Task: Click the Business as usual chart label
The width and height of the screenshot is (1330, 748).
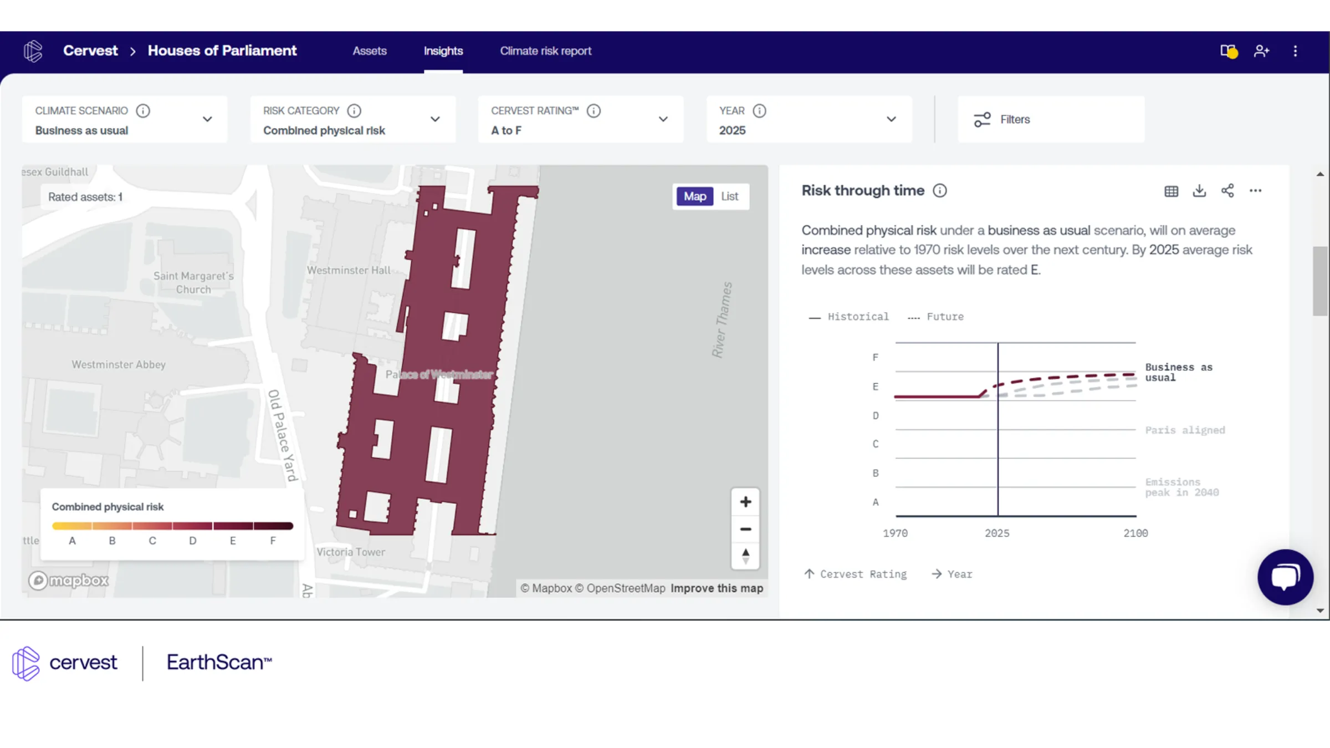Action: [1179, 372]
